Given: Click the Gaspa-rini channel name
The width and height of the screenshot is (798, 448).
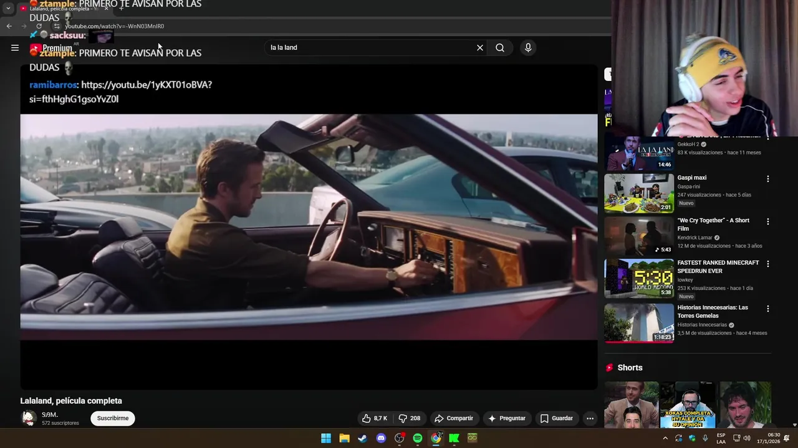Looking at the screenshot, I should pyautogui.click(x=689, y=187).
